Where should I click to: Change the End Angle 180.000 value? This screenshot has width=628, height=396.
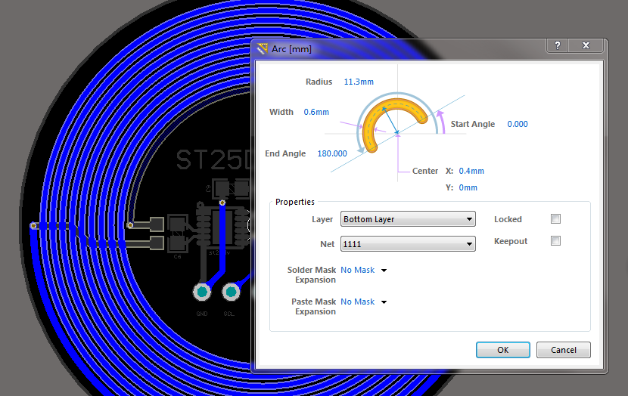[332, 153]
